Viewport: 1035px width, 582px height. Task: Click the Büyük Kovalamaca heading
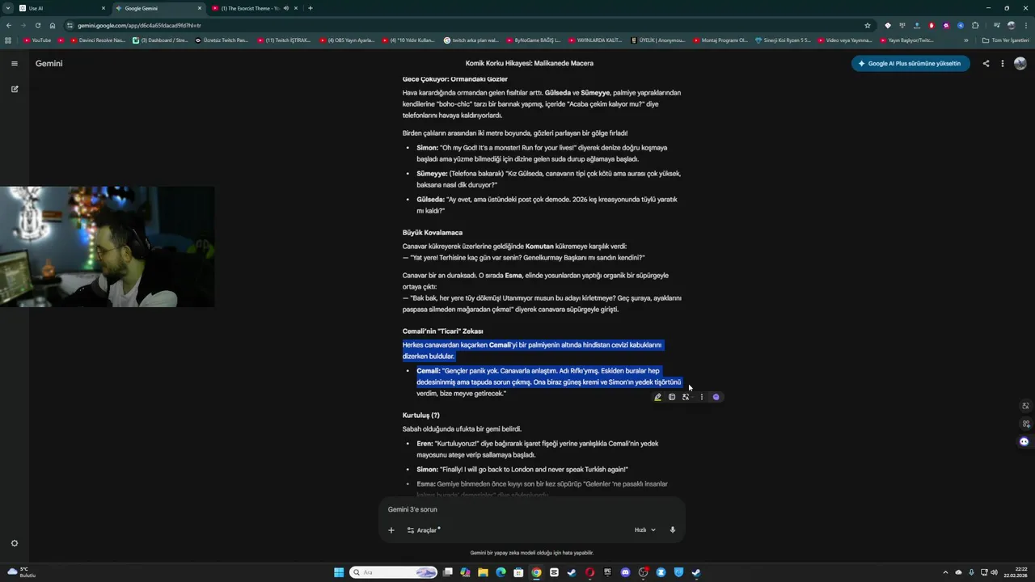[x=433, y=233]
